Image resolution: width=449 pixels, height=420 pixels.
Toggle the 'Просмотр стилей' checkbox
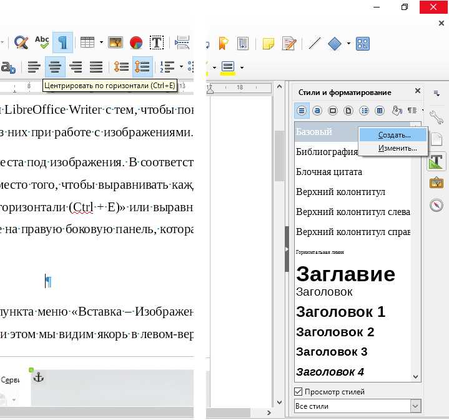298,391
